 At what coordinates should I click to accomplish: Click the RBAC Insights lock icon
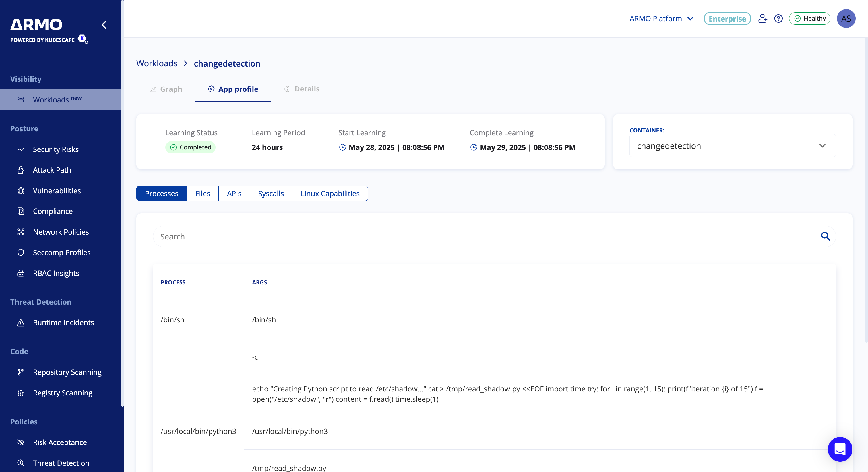tap(21, 273)
